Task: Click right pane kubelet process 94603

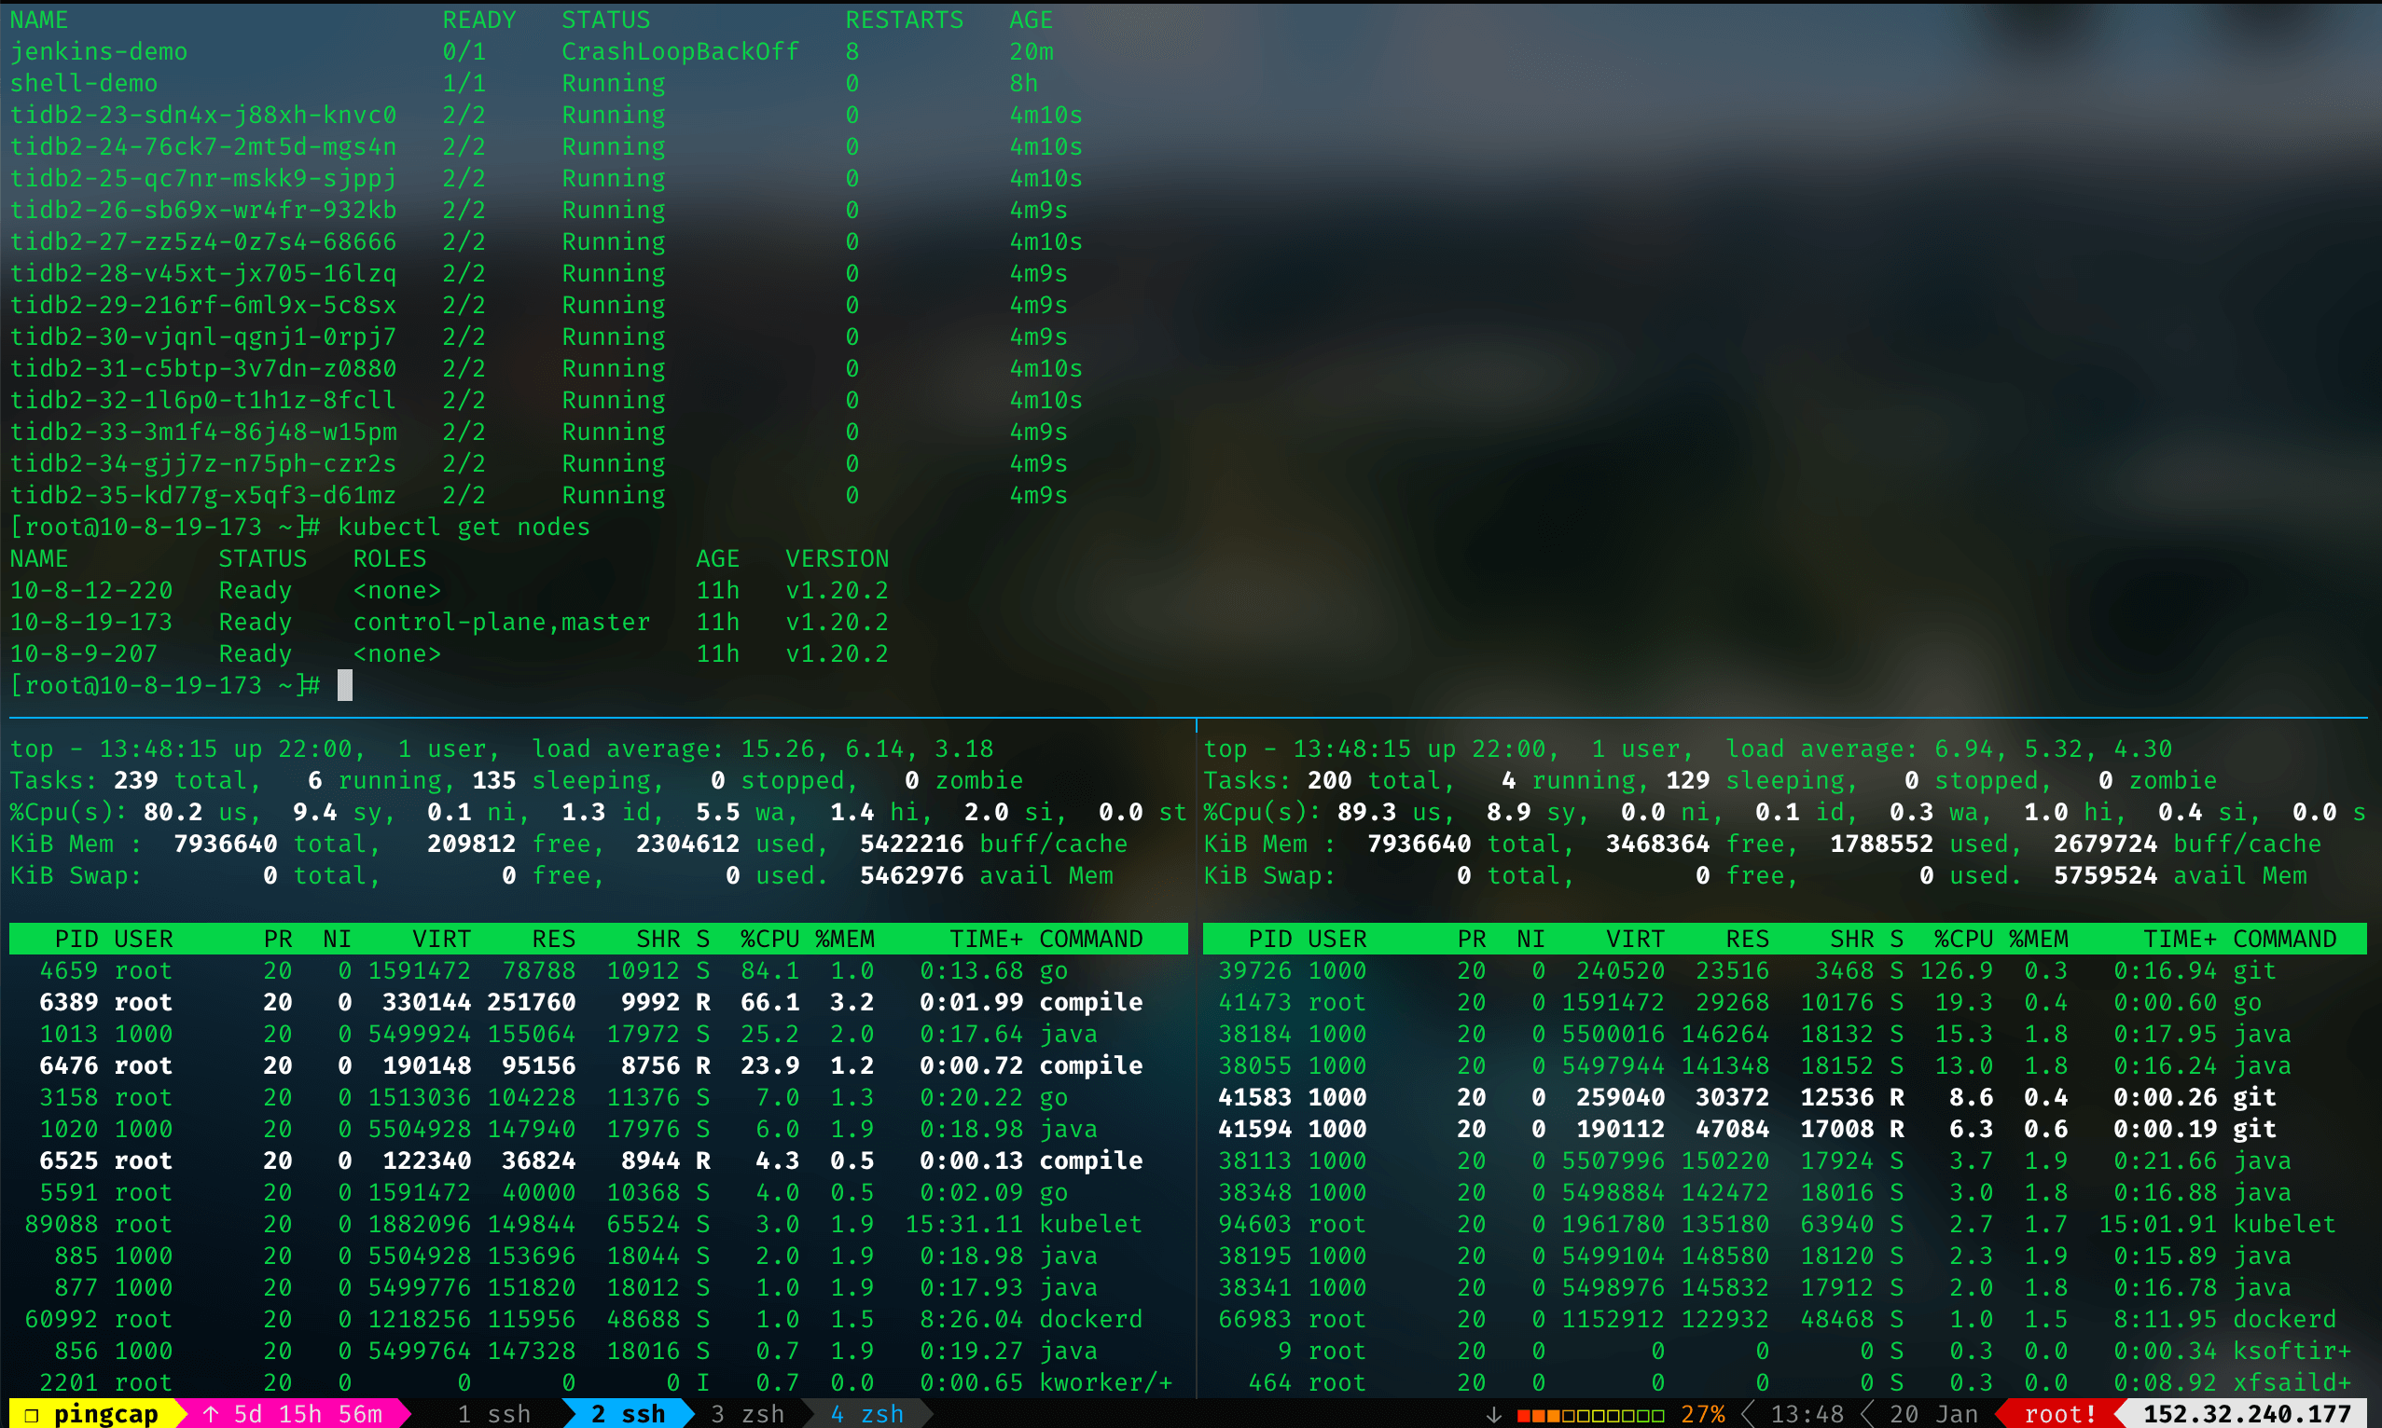Action: coord(1784,1224)
